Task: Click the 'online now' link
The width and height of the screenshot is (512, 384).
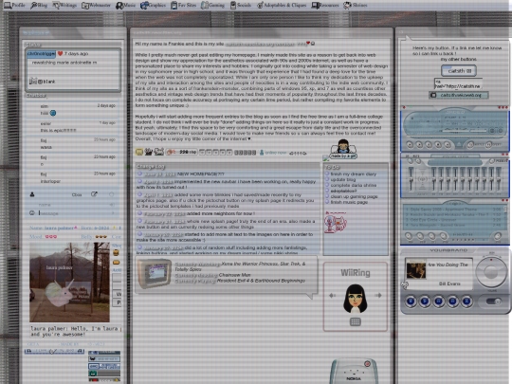Action: click(273, 153)
